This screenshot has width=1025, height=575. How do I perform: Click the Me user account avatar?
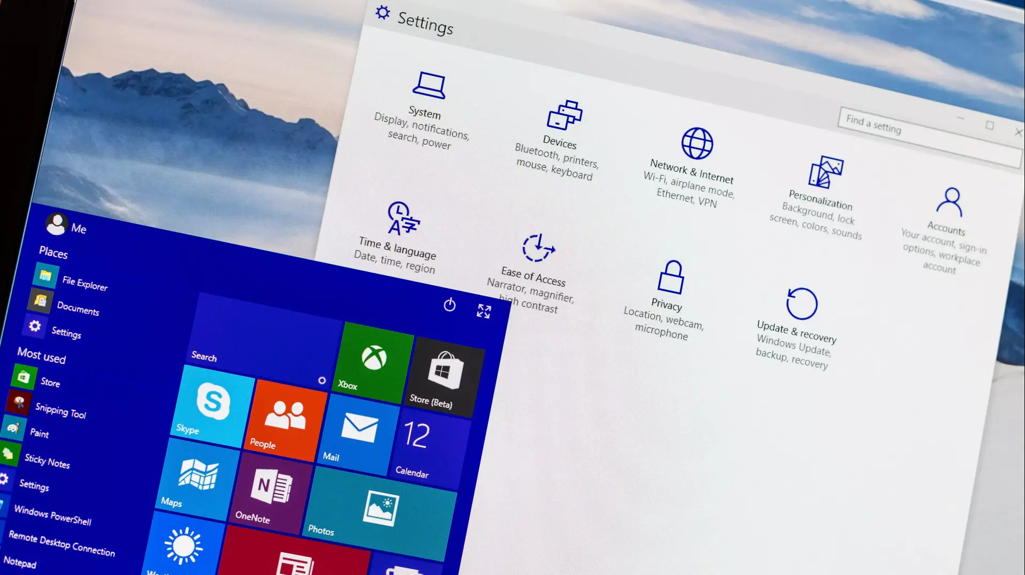[x=56, y=224]
